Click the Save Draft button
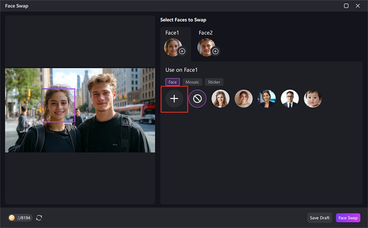 [320, 218]
